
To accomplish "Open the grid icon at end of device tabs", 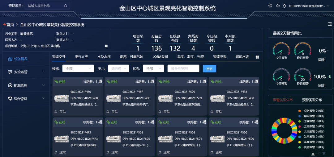I will click(x=257, y=57).
